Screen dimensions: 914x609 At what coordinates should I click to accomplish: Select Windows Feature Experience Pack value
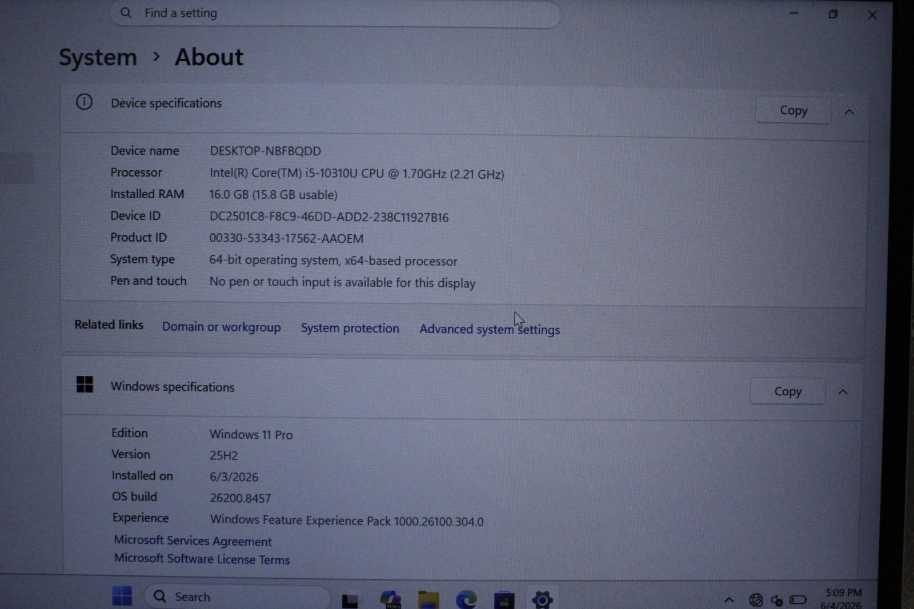click(x=347, y=520)
